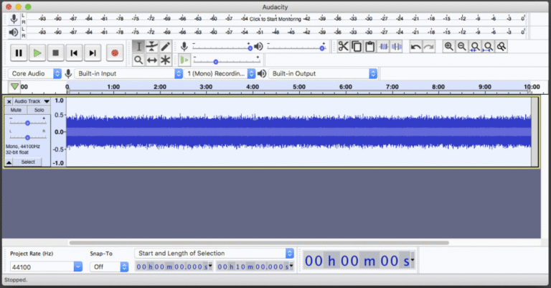551x288 pixels.
Task: Mute the Audio Track
Action: 16,110
